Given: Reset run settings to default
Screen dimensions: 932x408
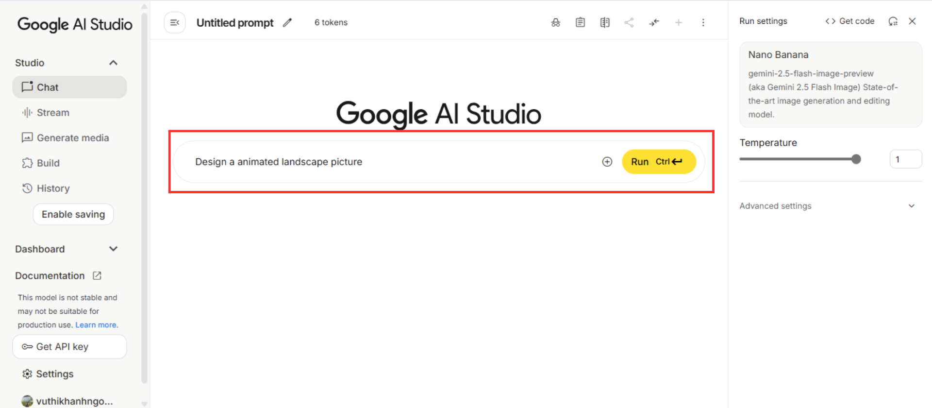Looking at the screenshot, I should [893, 21].
